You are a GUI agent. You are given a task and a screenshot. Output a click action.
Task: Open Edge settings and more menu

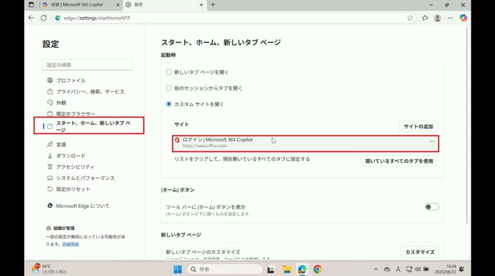click(x=450, y=18)
